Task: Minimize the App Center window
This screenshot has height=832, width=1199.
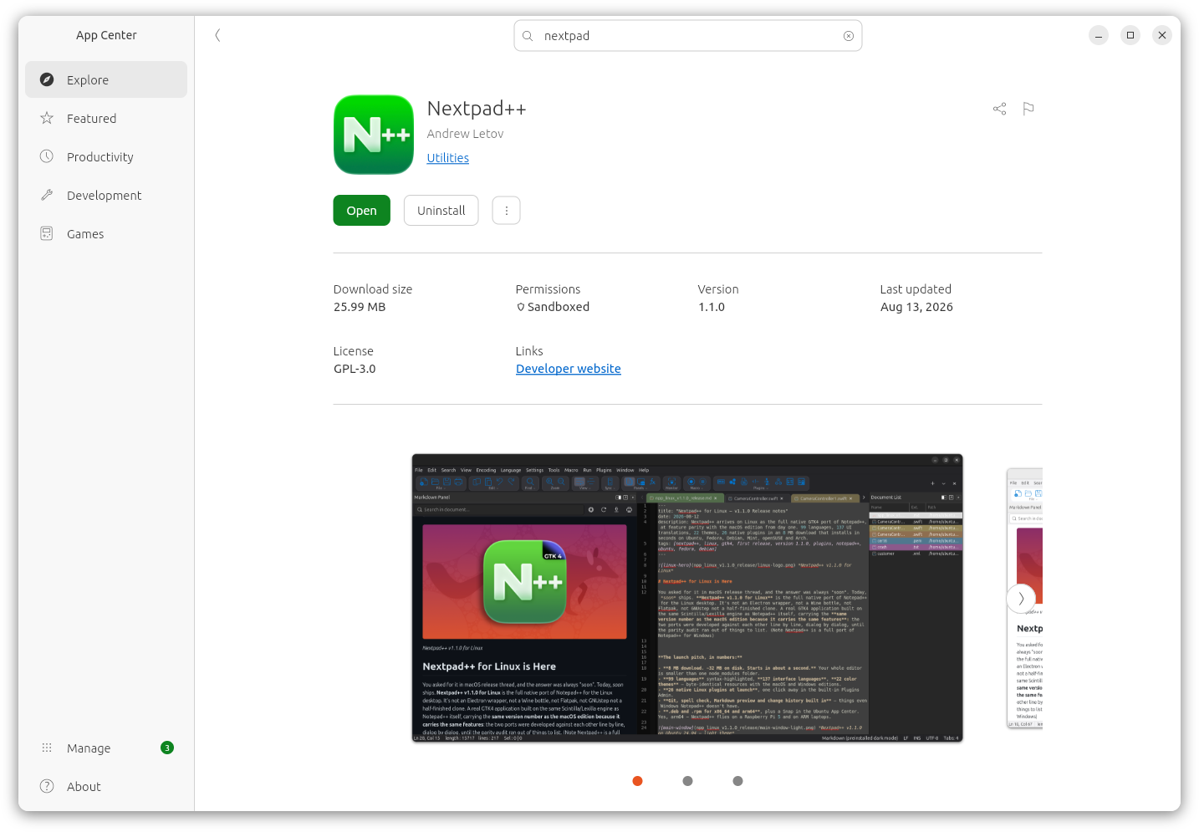Action: click(x=1099, y=35)
